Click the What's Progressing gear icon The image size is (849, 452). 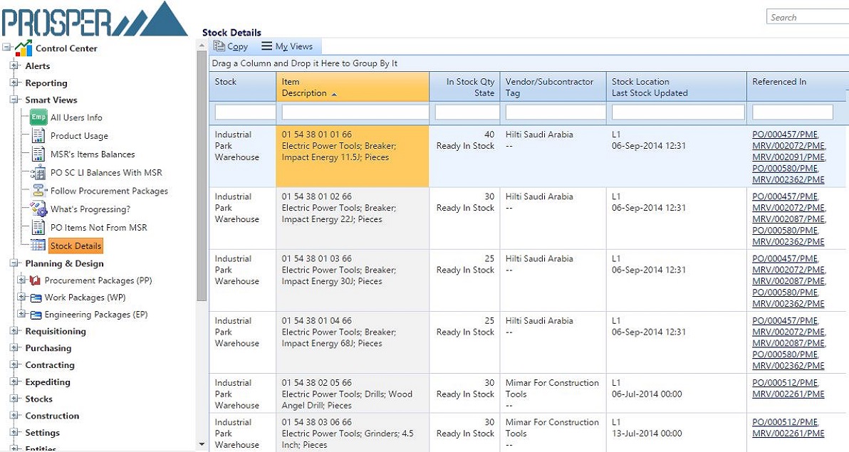click(38, 209)
